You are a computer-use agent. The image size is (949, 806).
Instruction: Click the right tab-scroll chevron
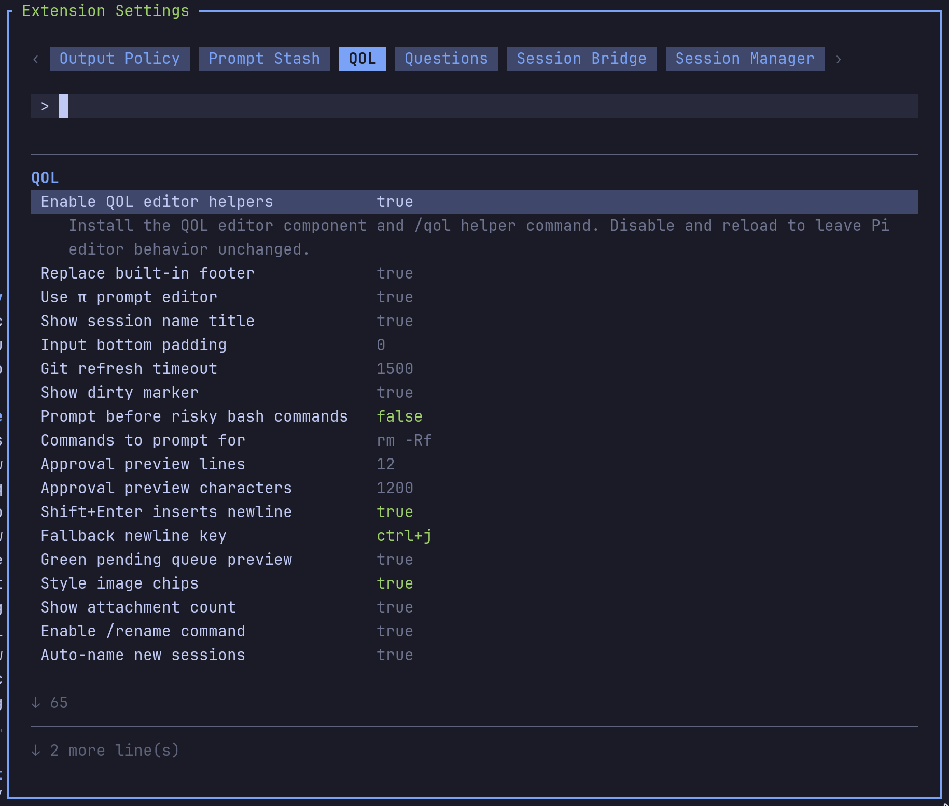(x=838, y=59)
